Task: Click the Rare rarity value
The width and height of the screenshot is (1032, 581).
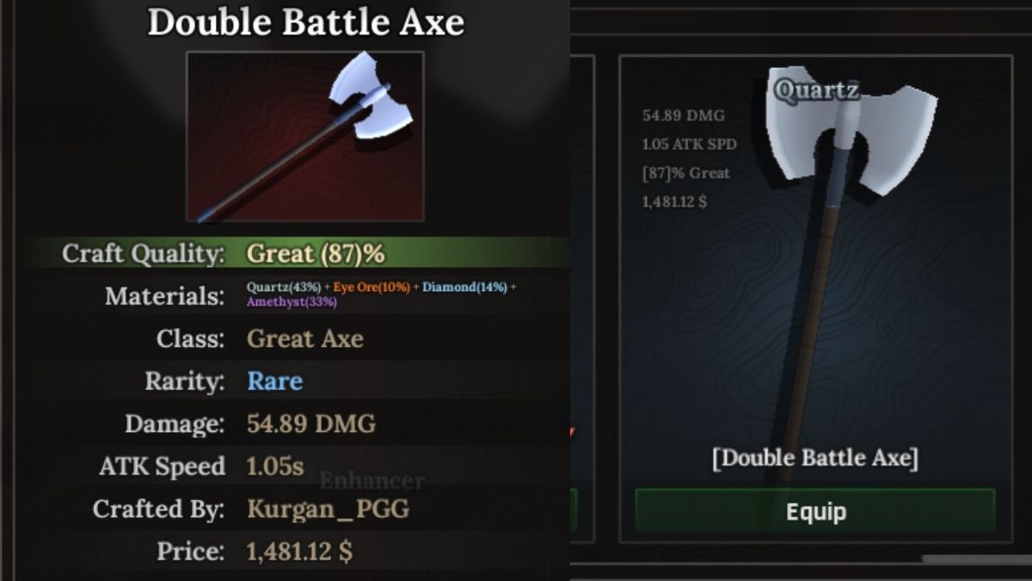Action: tap(275, 380)
